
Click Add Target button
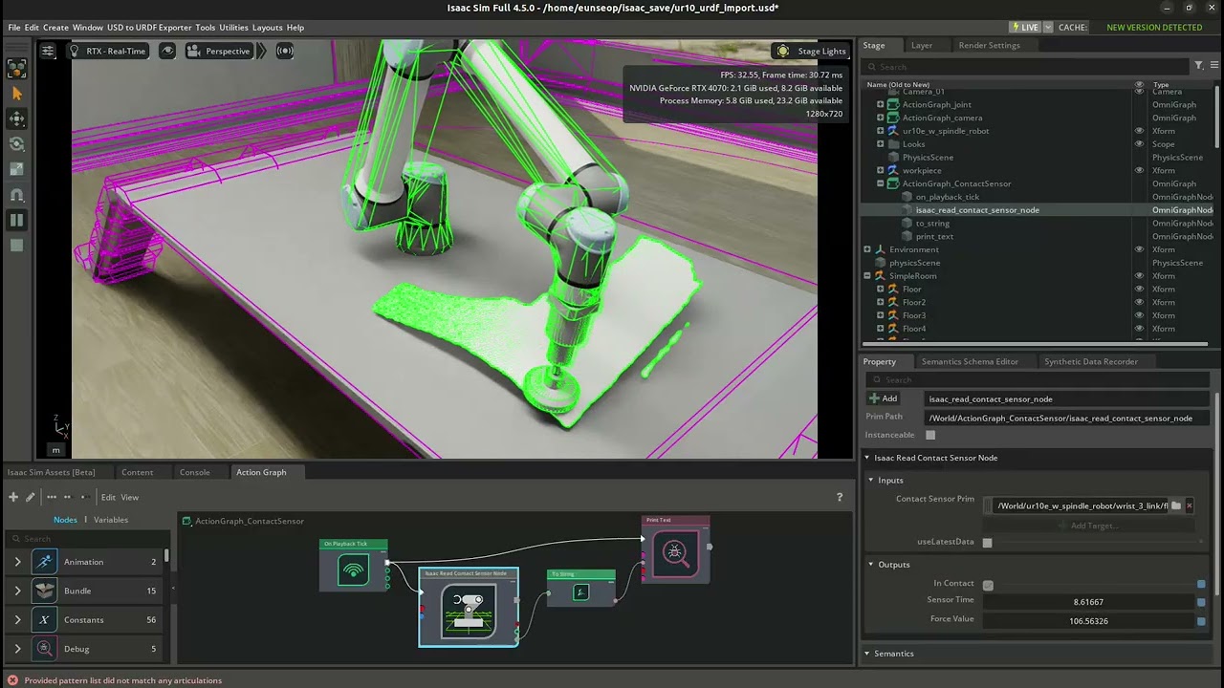1088,526
